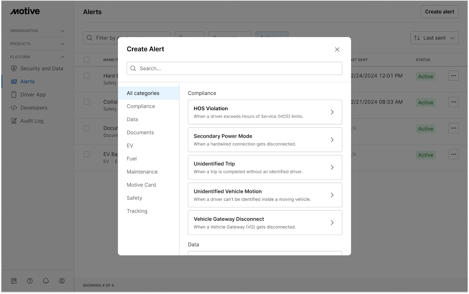Open the Audit Log icon in sidebar
This screenshot has width=469, height=294.
click(14, 121)
